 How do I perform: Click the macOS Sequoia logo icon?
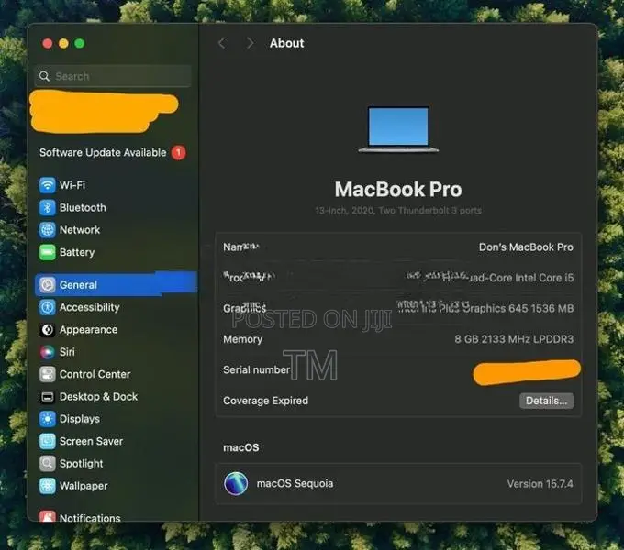[236, 484]
